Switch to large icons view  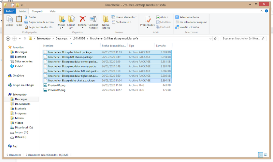(x=266, y=155)
